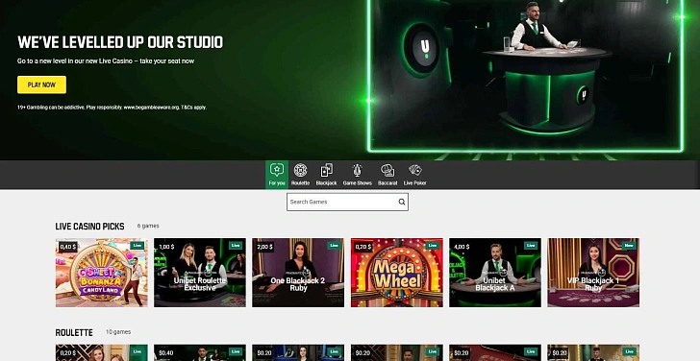
Task: Click the Roulette category label
Action: point(300,183)
